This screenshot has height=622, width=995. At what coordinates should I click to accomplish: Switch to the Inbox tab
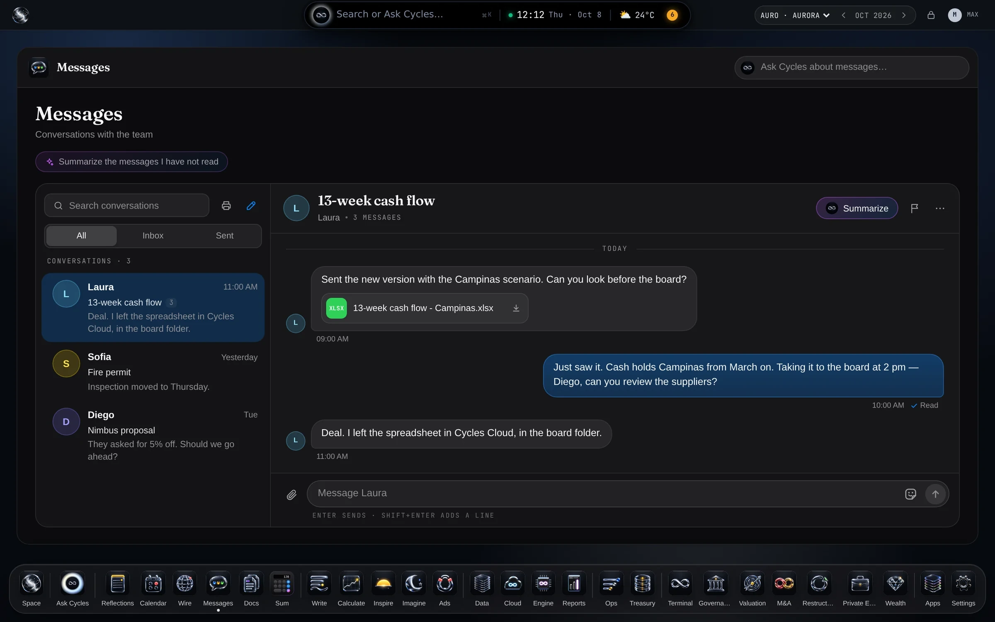tap(153, 236)
